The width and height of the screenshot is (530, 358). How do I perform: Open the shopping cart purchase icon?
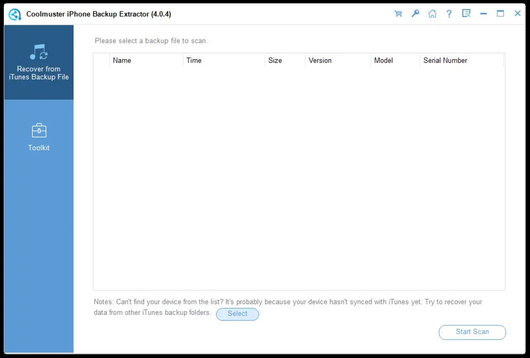[x=398, y=14]
